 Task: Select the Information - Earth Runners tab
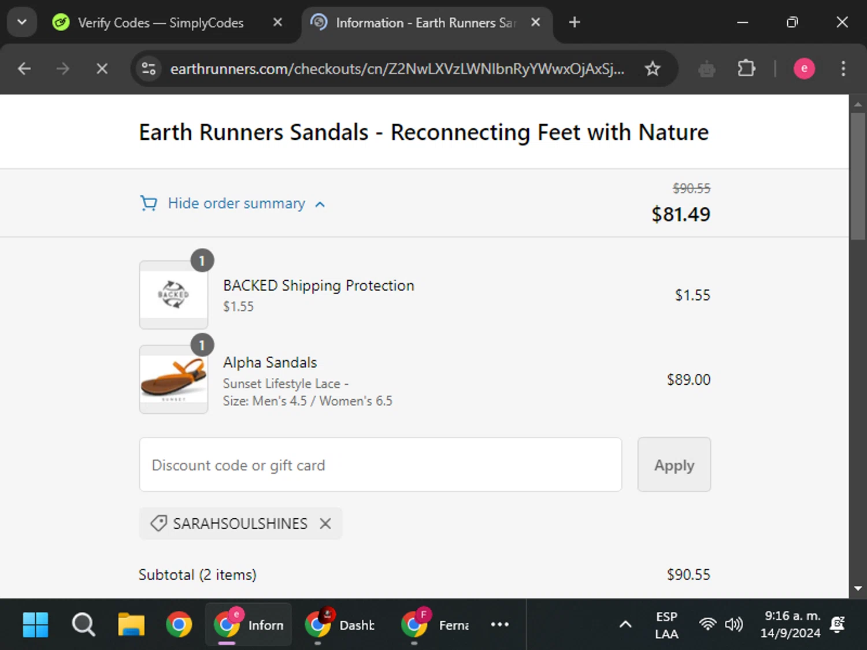click(x=426, y=23)
